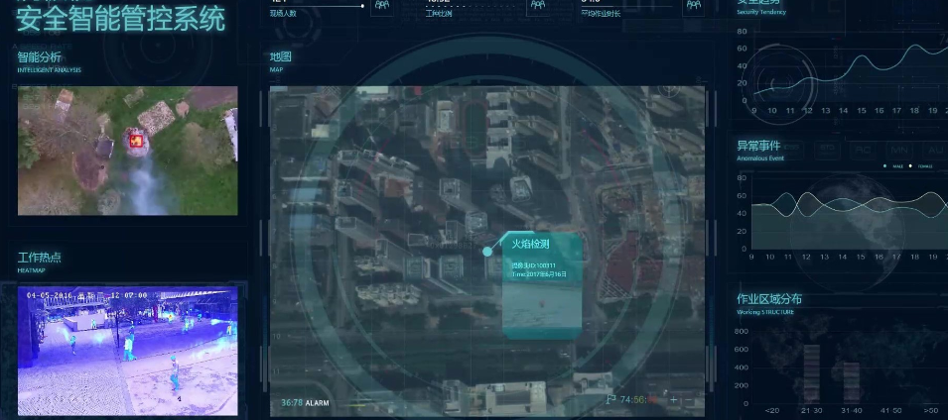Select the RC filter button in 异常事件
948x420 pixels.
pos(864,150)
